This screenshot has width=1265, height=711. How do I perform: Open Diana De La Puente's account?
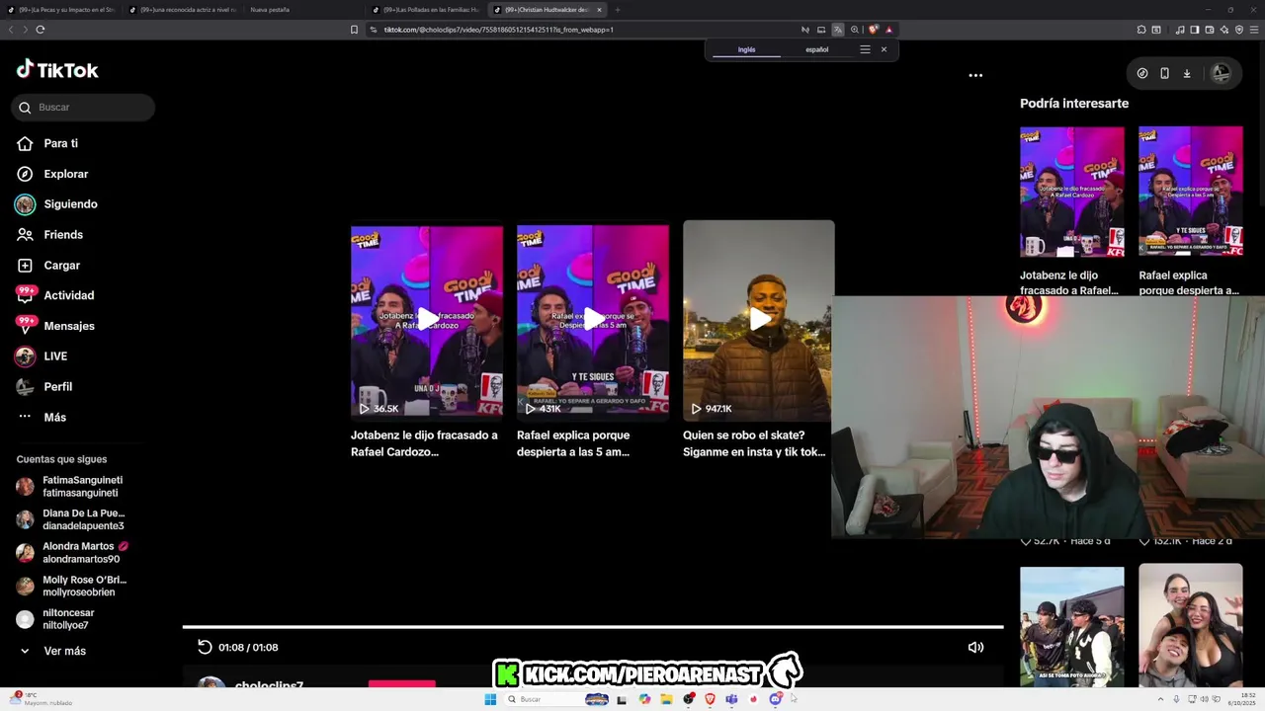(x=70, y=519)
